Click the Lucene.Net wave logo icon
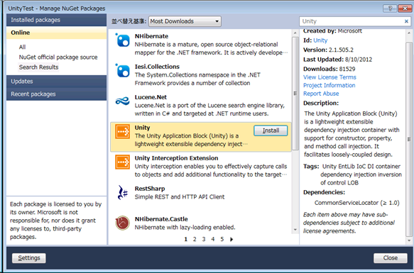The height and width of the screenshot is (273, 414). coord(123,101)
